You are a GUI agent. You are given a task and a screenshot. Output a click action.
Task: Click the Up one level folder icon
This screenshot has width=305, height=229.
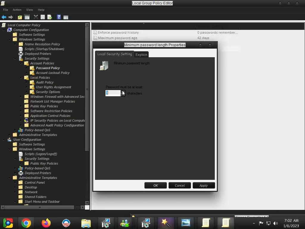(x=20, y=17)
